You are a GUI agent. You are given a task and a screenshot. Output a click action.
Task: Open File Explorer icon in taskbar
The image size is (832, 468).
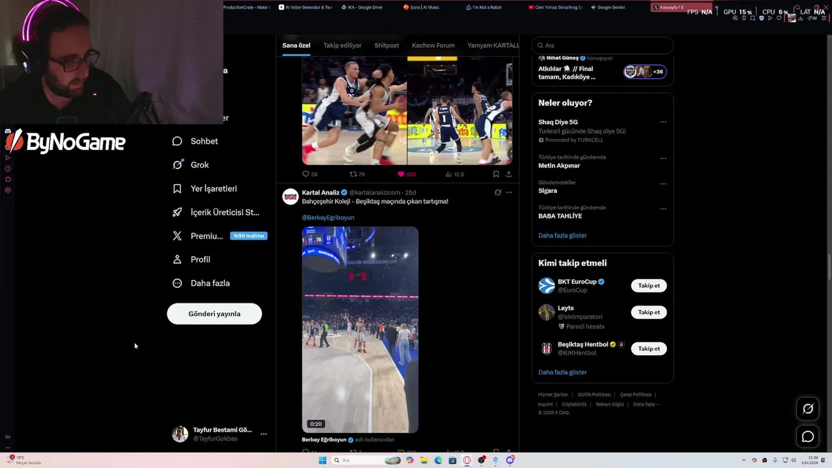coord(424,460)
